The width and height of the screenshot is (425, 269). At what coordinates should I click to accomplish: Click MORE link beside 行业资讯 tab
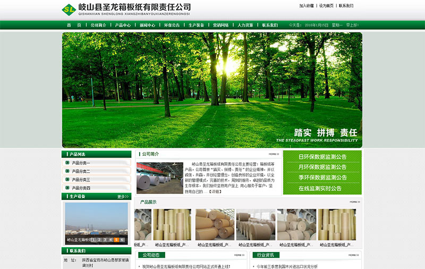pos(353,255)
